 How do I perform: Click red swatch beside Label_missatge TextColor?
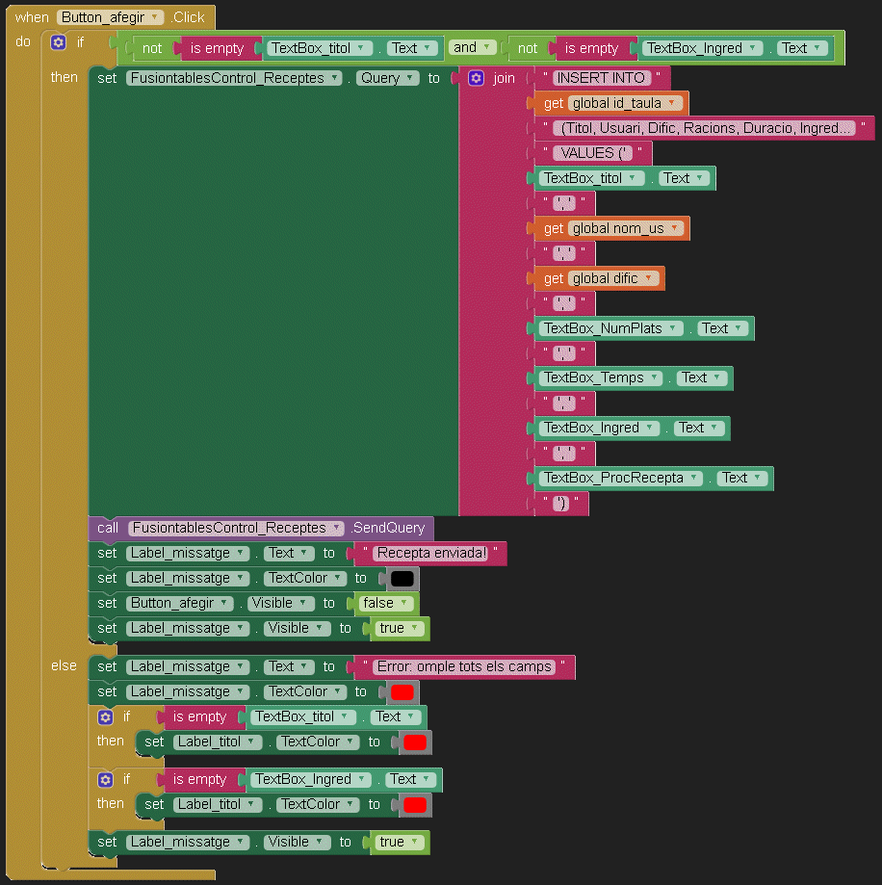click(402, 692)
